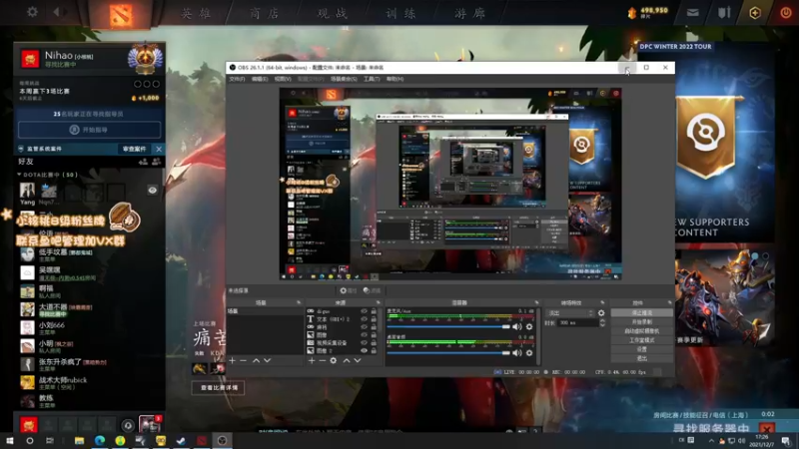Open the 训练 learn tab
Screen dimensions: 799x449
click(x=400, y=13)
